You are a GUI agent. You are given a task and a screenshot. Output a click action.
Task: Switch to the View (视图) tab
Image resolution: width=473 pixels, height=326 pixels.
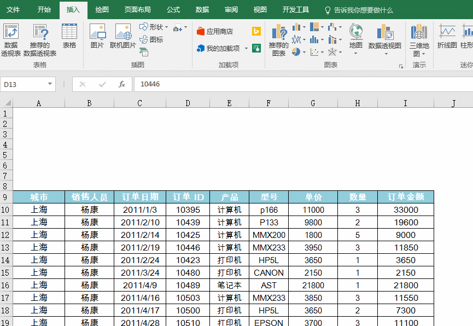(x=260, y=10)
